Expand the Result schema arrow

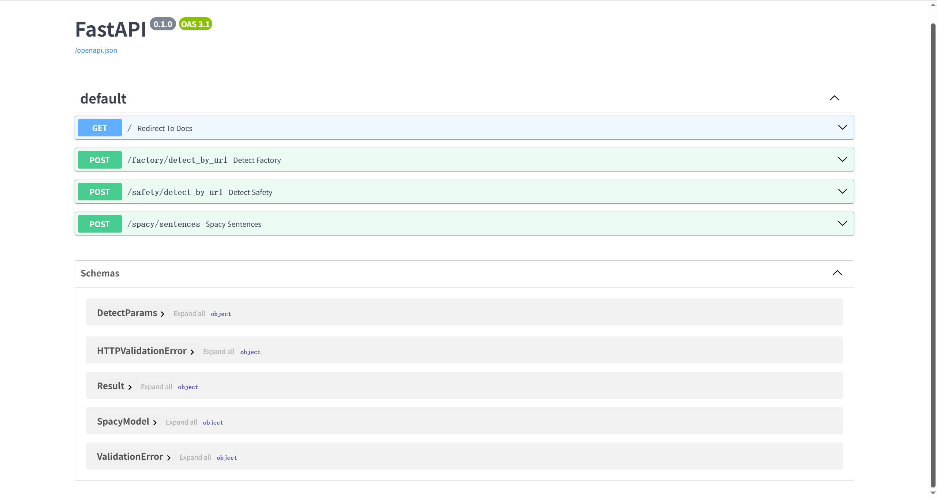(130, 387)
